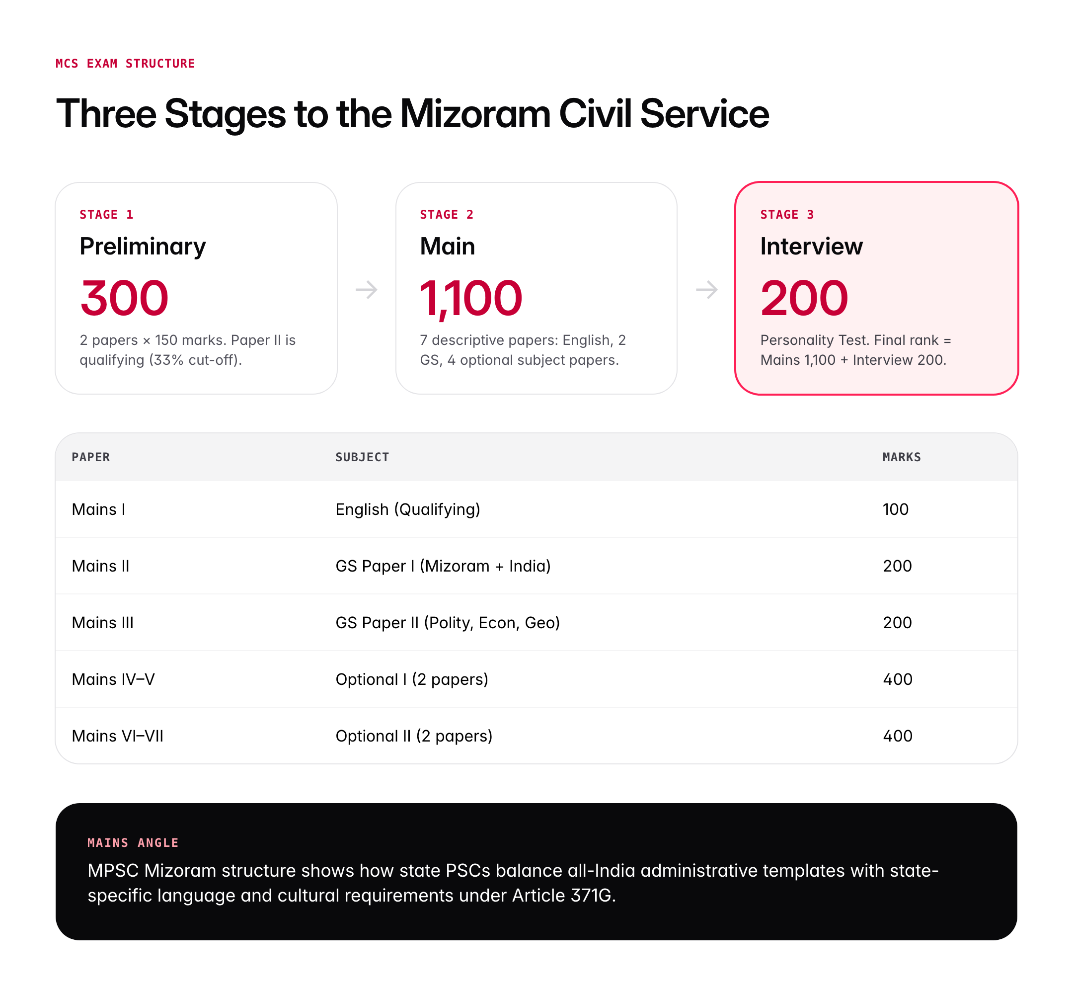Select the Stage 2 Main card heading

click(x=447, y=247)
